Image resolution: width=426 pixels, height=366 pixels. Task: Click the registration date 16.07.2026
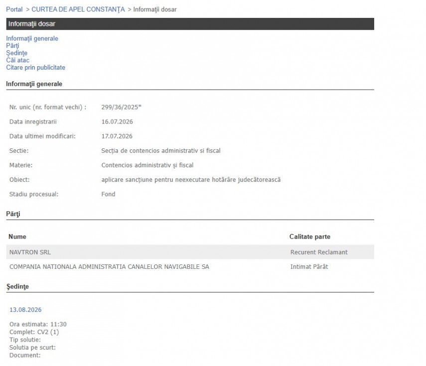click(117, 122)
